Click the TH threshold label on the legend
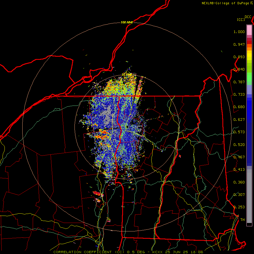 tap(242, 220)
